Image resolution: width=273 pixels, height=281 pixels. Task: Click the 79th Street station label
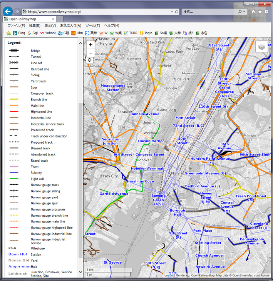point(185,118)
